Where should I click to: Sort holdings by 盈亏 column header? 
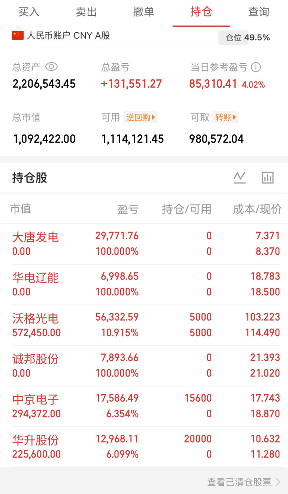(128, 209)
